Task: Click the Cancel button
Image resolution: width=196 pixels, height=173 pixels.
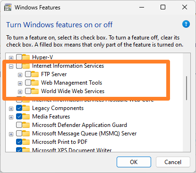Action: [x=173, y=162]
